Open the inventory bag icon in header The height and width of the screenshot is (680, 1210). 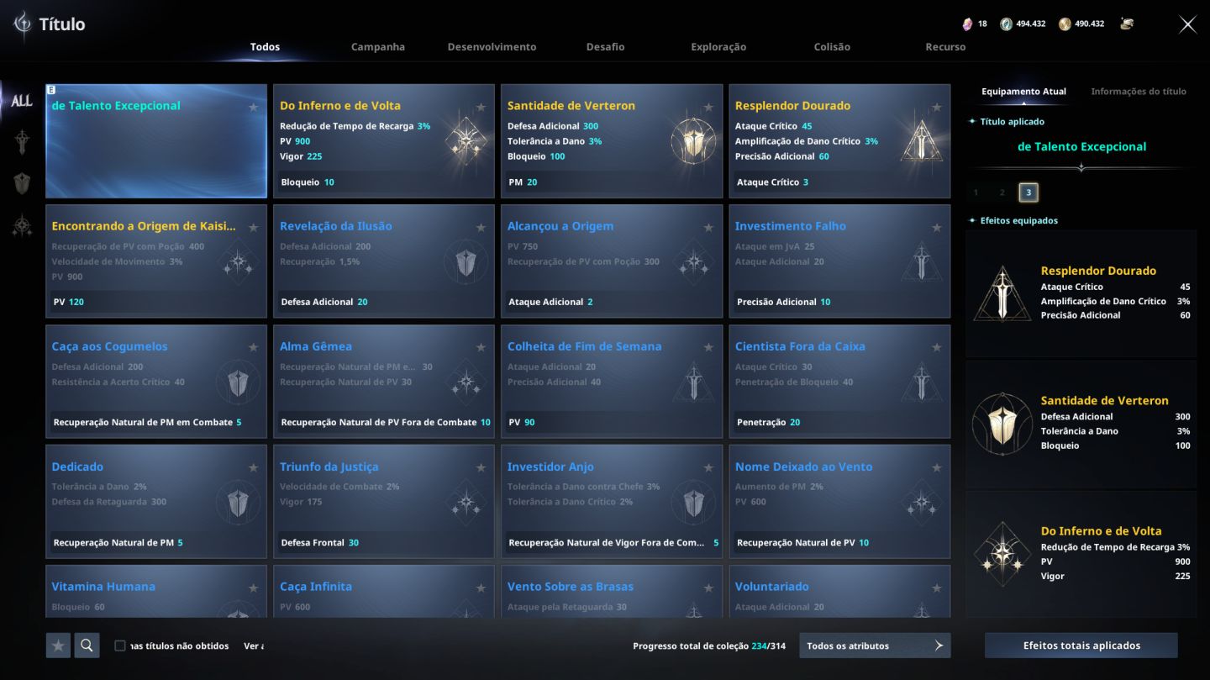tap(1127, 24)
